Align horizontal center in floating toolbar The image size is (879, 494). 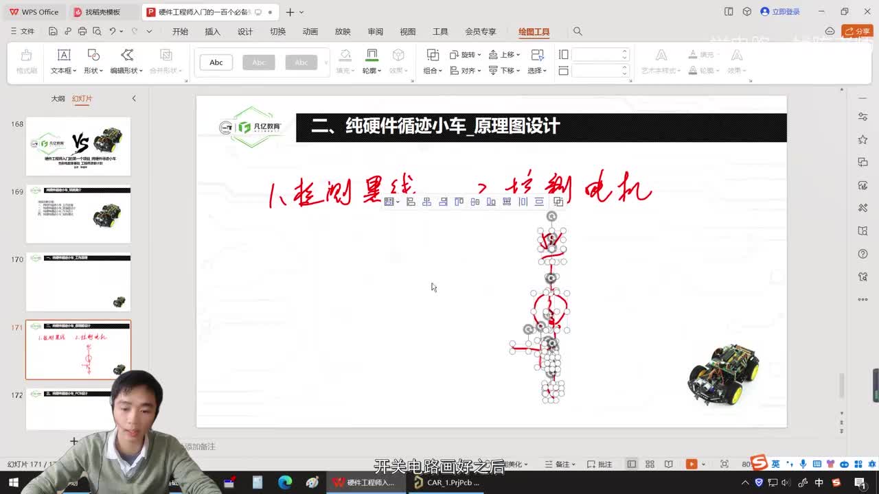click(x=426, y=202)
